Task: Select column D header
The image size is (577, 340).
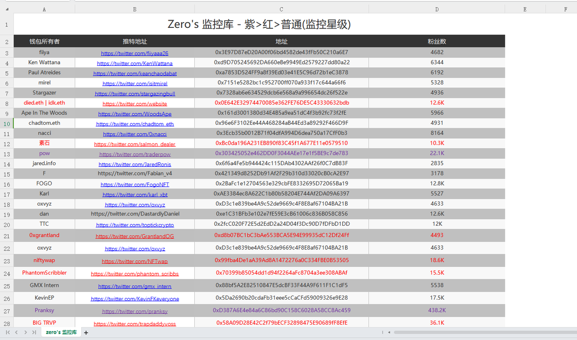Action: pos(437,9)
